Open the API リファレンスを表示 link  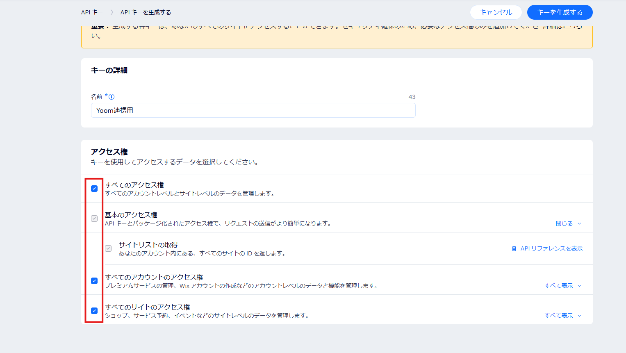point(551,248)
